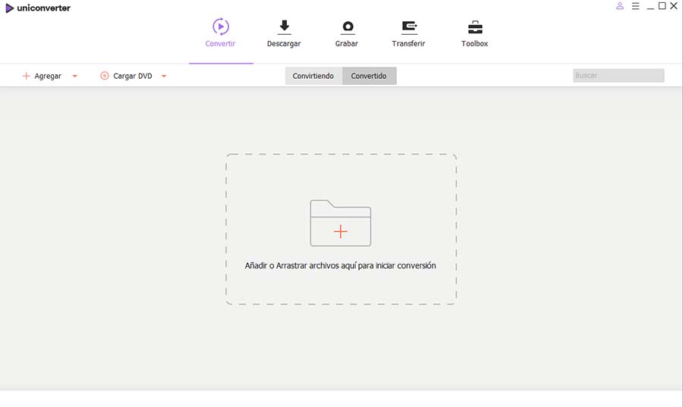The width and height of the screenshot is (683, 407).
Task: Open the hamburger menu icon
Action: pyautogui.click(x=635, y=6)
